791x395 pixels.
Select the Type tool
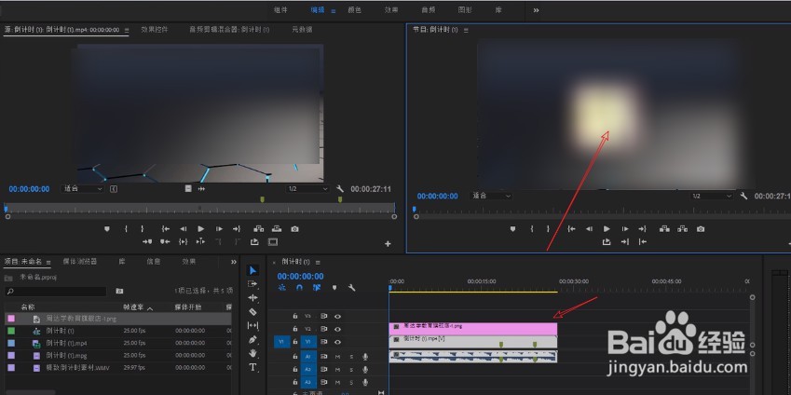click(252, 367)
